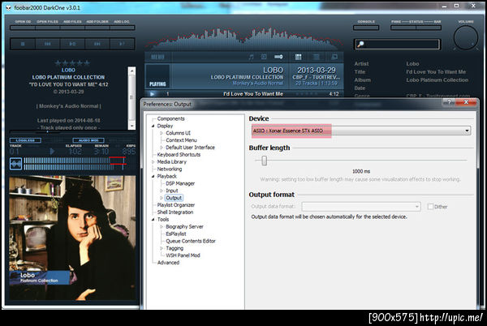Screen dimensions: 487x326
Task: Click the music note toolbar icon
Action: tap(251, 57)
